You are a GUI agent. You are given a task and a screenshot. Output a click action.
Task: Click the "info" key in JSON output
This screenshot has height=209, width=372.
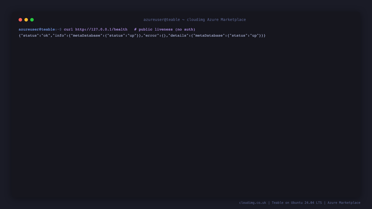59,35
